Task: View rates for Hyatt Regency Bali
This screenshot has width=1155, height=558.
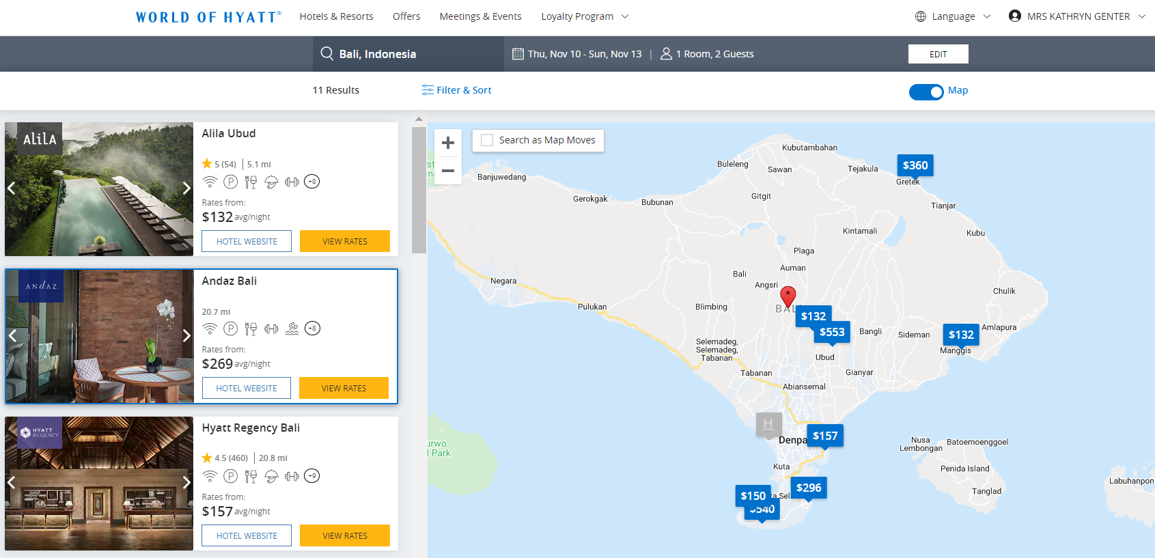Action: pyautogui.click(x=345, y=535)
